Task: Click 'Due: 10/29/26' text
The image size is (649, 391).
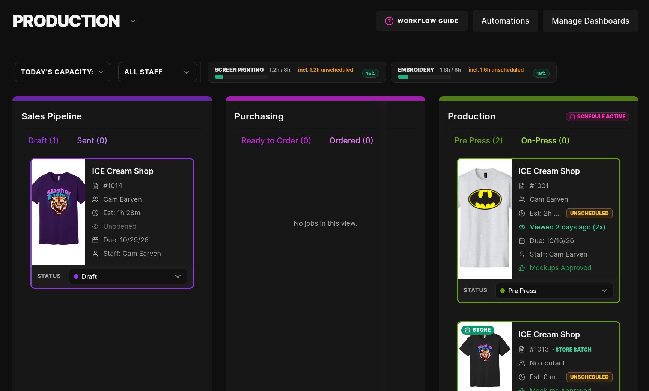Action: (126, 240)
